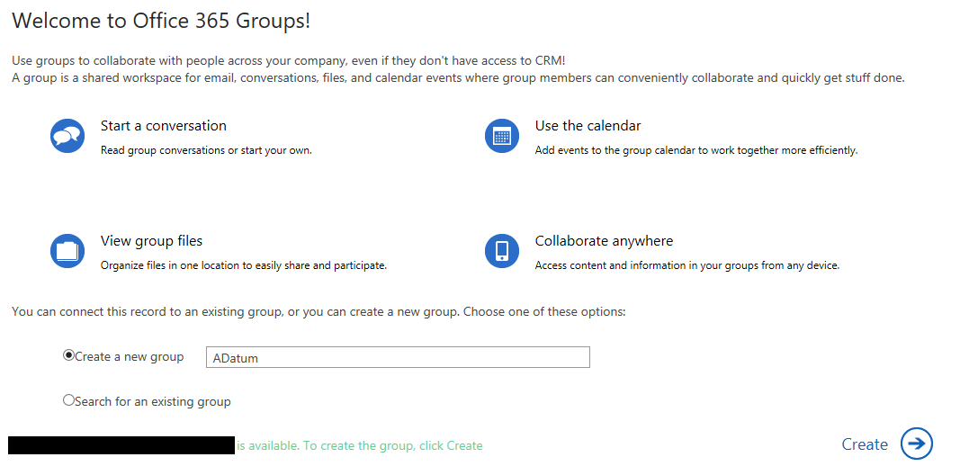Click the Start a conversation chat bubble icon
The height and width of the screenshot is (475, 960).
[x=67, y=136]
